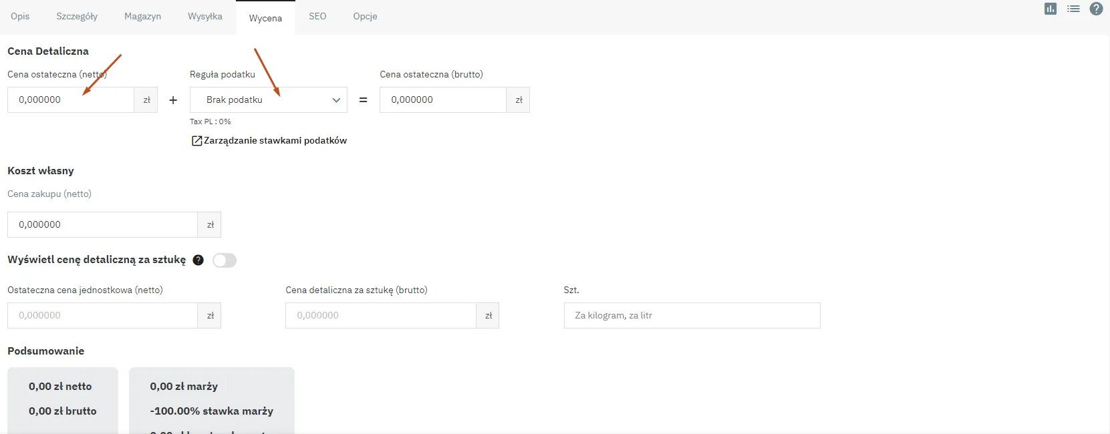Viewport: 1110px width, 434px height.
Task: Open Zarządzanie stawkami podatków link
Action: pos(275,141)
